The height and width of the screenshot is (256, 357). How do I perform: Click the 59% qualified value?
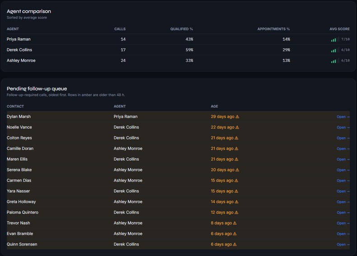click(x=189, y=50)
